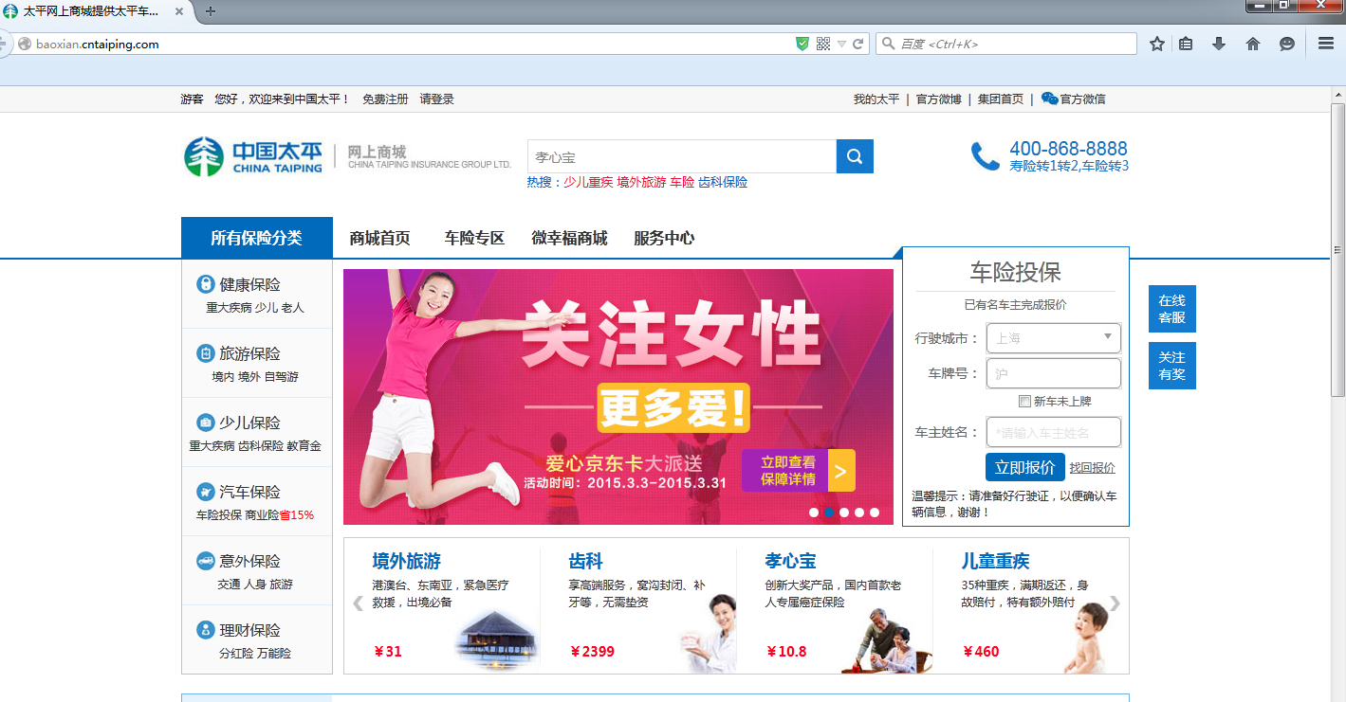The width and height of the screenshot is (1346, 702).
Task: Open the 行驶城市 city dropdown
Action: click(1054, 338)
